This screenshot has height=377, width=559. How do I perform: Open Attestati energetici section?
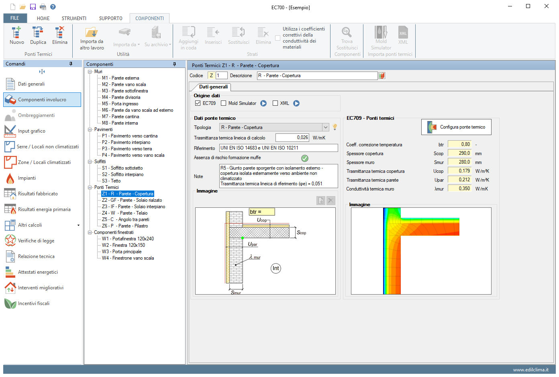click(x=38, y=272)
